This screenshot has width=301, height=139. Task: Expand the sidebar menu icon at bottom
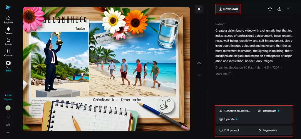8,133
